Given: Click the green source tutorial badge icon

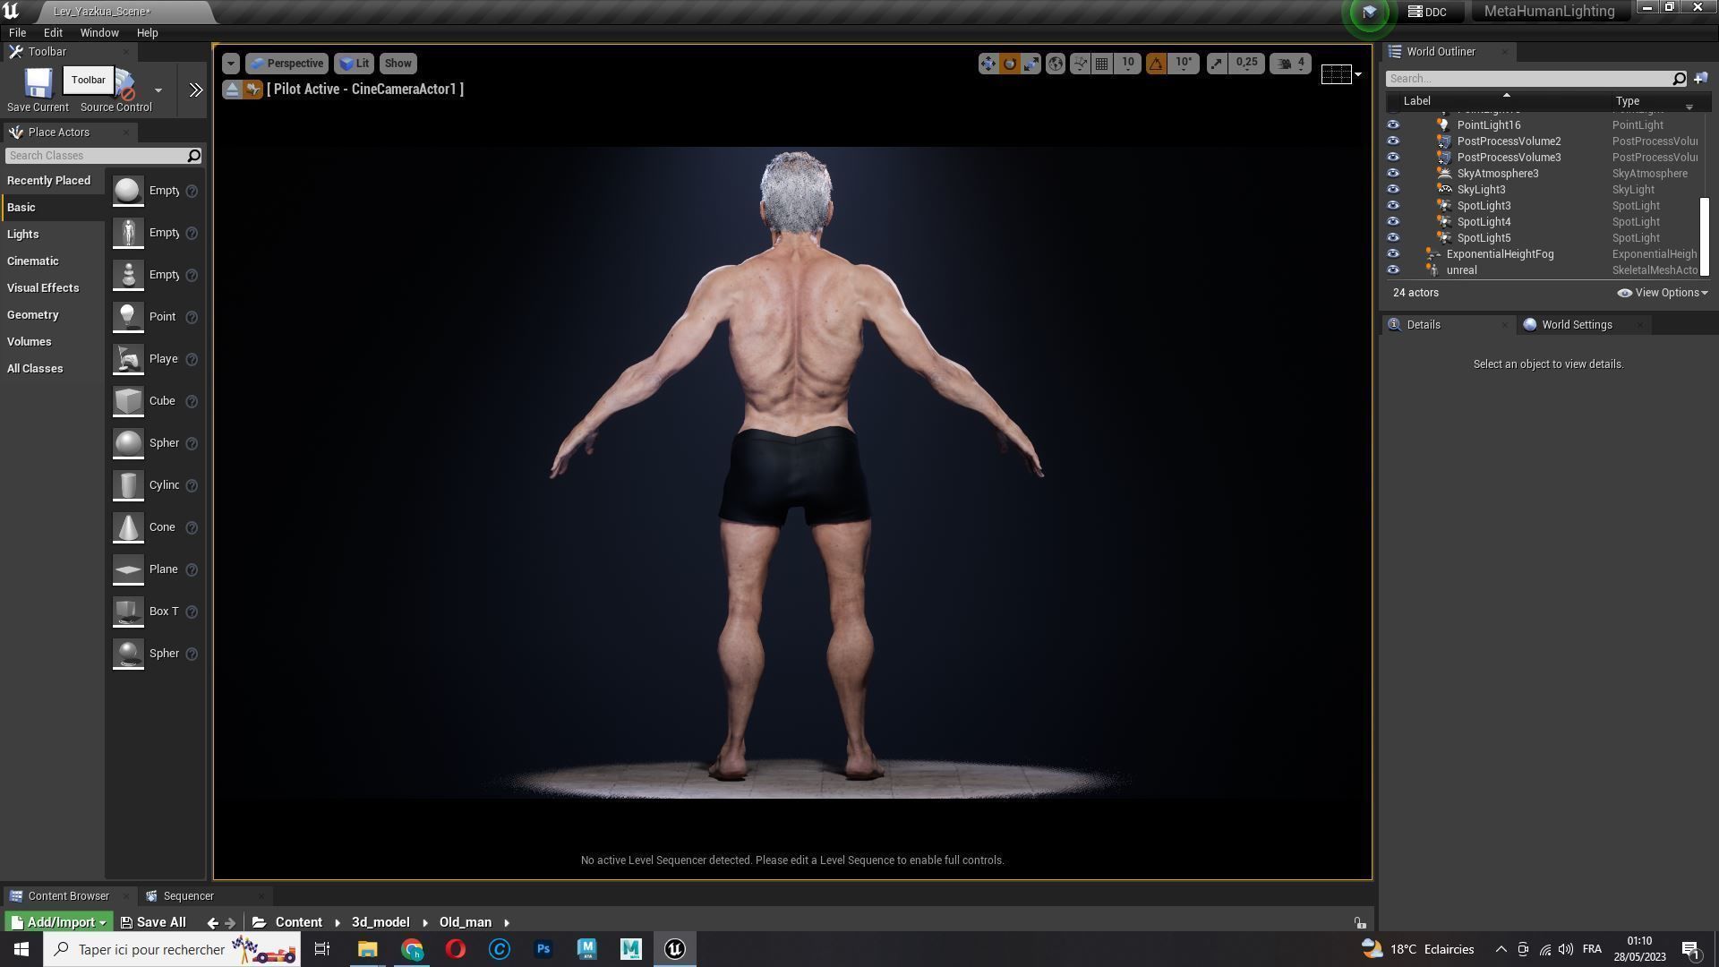Looking at the screenshot, I should pos(1369,12).
